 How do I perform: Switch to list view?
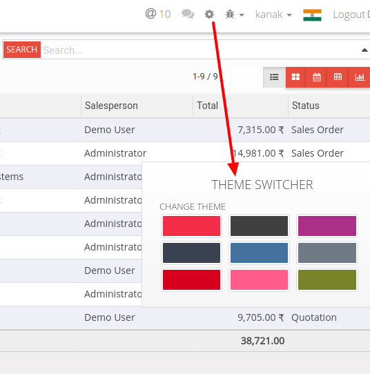274,77
